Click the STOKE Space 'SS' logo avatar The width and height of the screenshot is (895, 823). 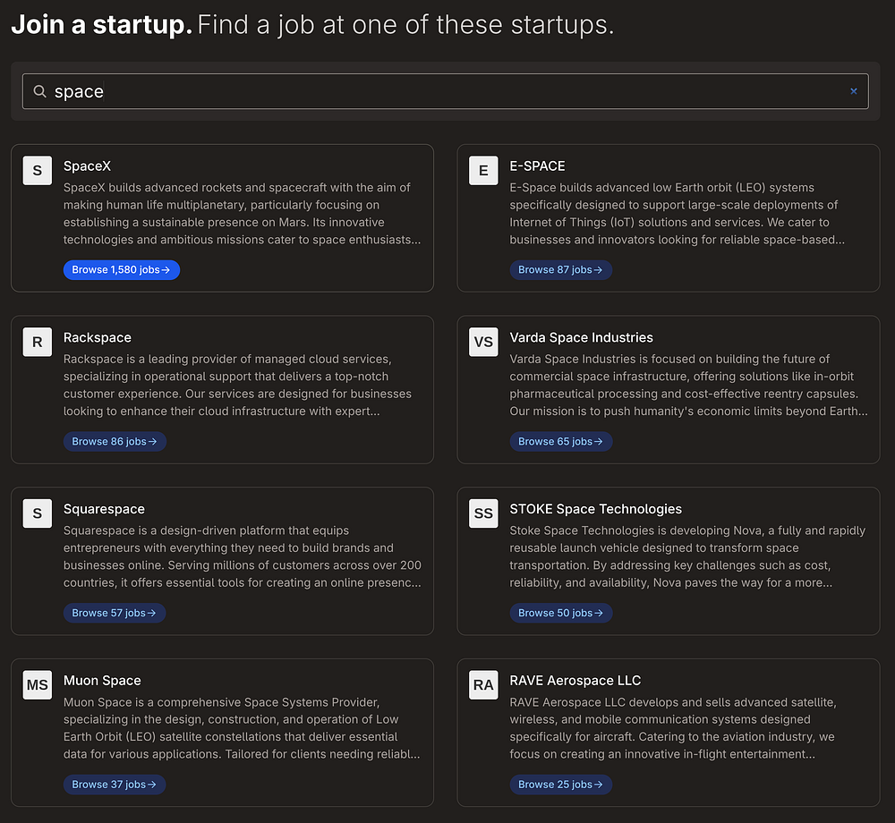[x=483, y=514]
